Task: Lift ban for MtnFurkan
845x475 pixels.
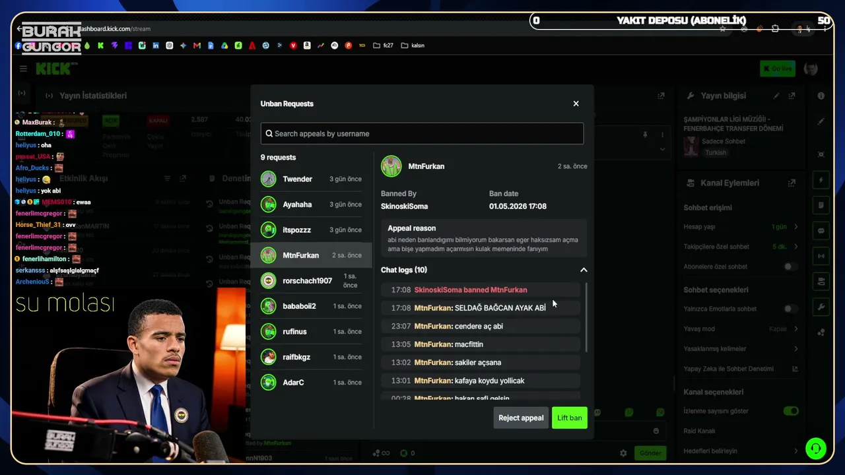Action: click(x=570, y=418)
